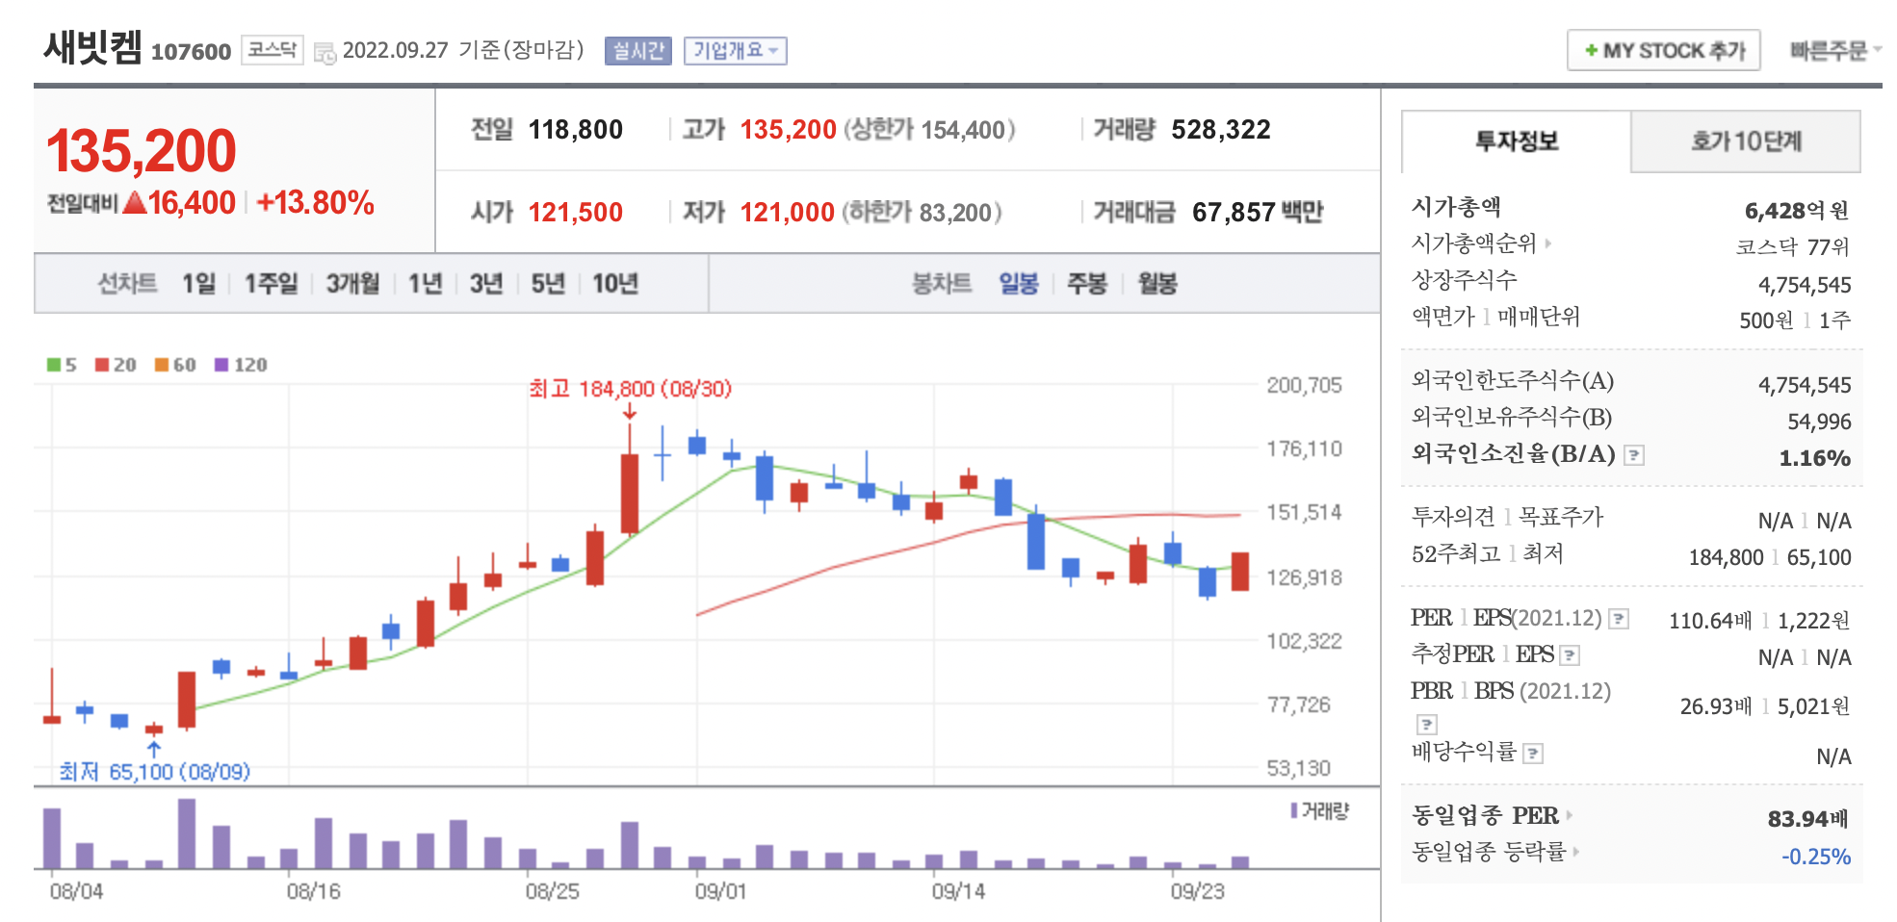Expand the 동일업종 등락률 arrow link
The image size is (1897, 922).
(x=1576, y=851)
